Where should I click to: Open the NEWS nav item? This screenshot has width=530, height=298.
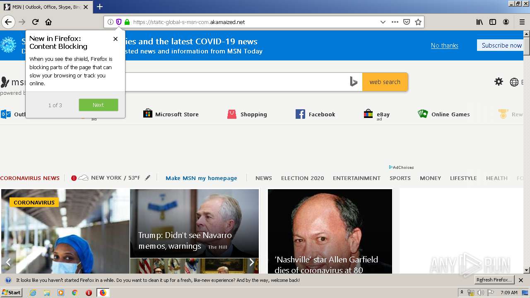coord(264,178)
